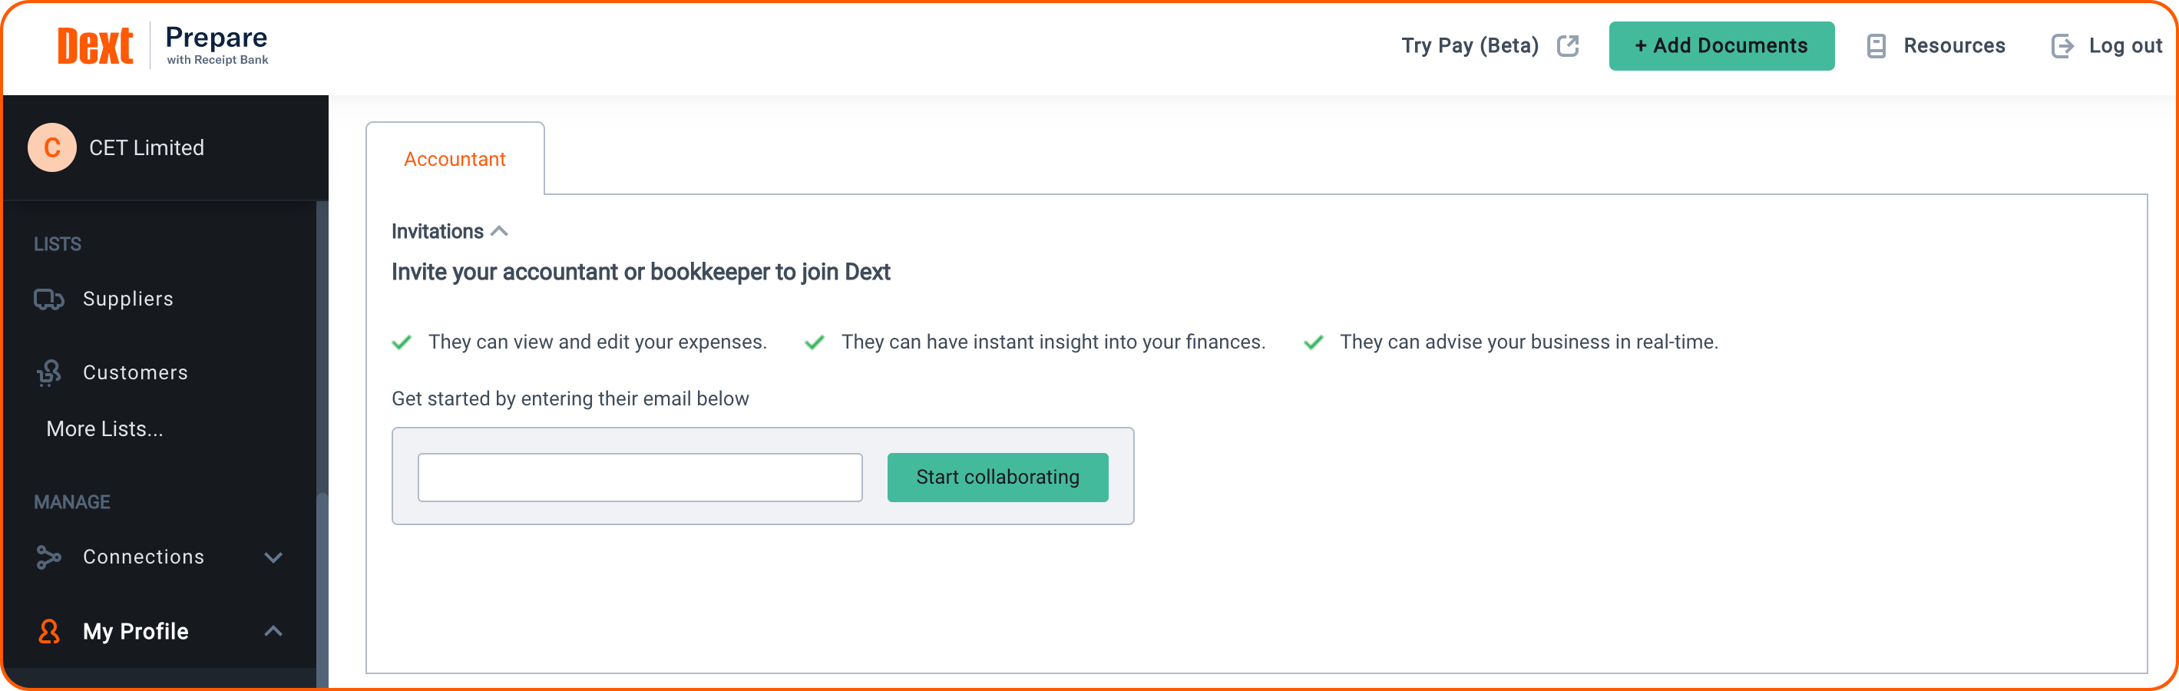Open the Try Pay (Beta) link

pos(1470,45)
